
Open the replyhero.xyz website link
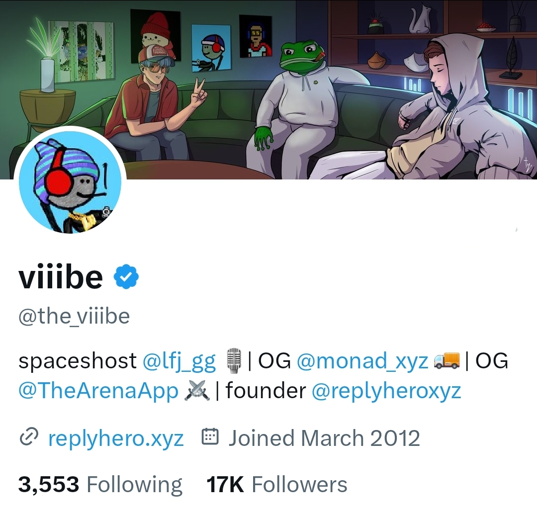point(116,438)
